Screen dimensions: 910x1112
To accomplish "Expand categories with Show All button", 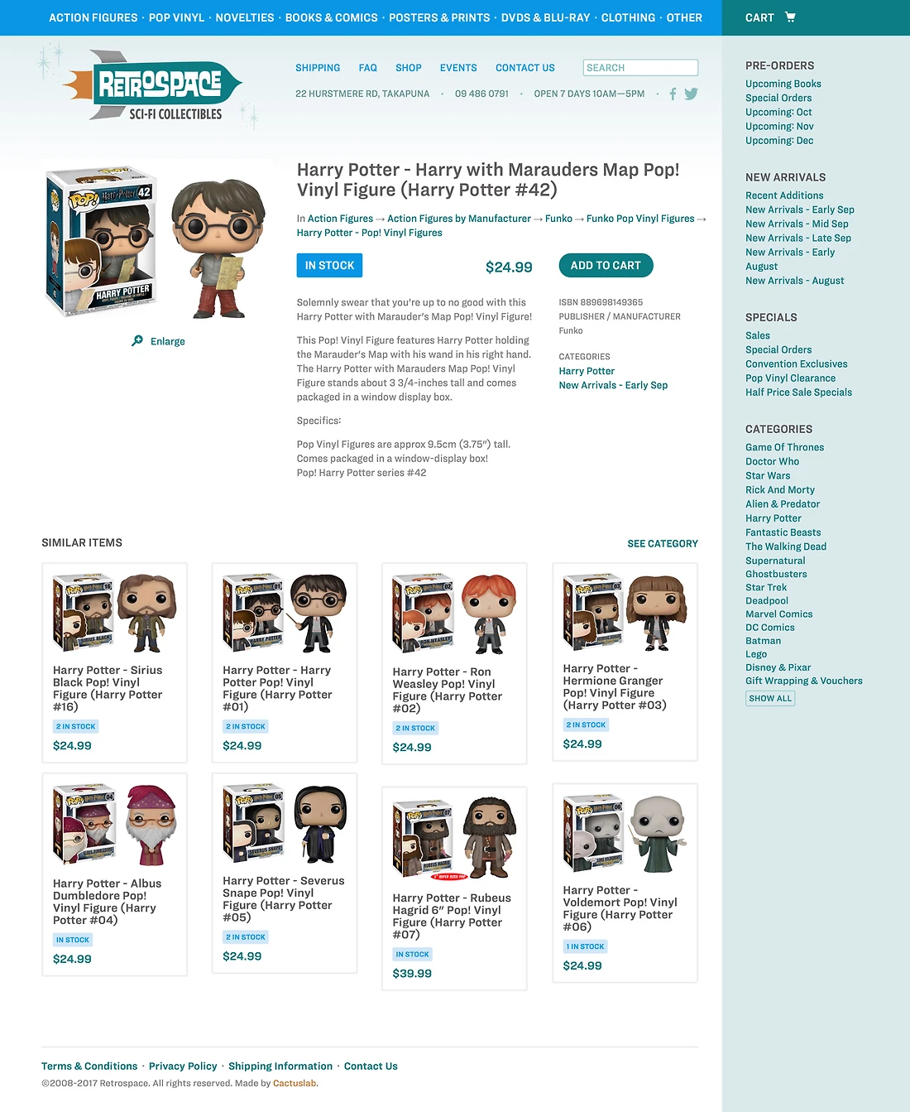I will tap(770, 698).
